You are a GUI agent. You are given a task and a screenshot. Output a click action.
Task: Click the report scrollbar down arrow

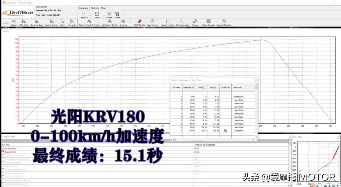click(x=256, y=137)
